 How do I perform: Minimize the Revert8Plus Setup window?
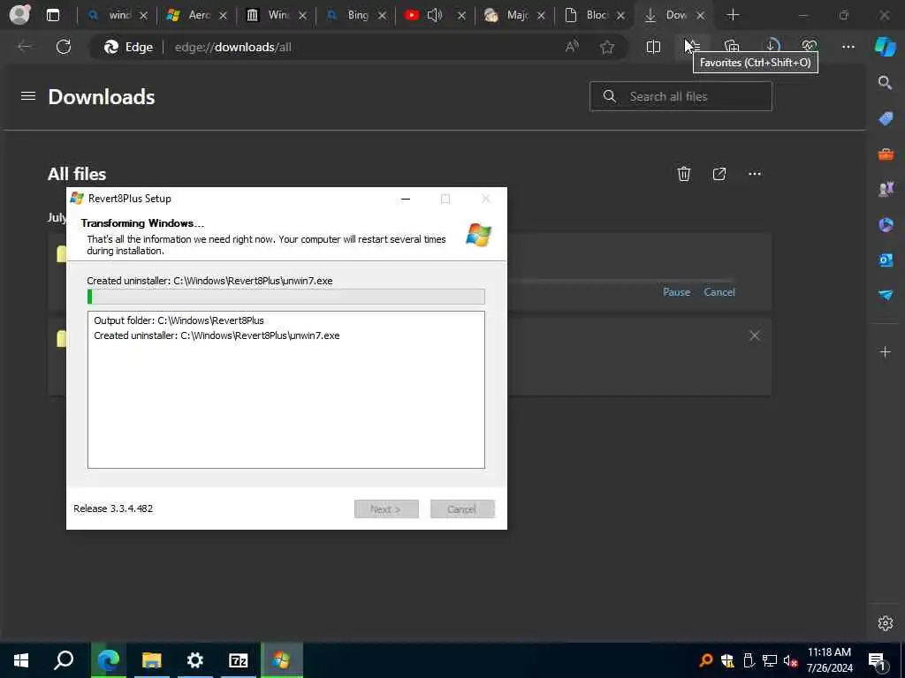pyautogui.click(x=406, y=199)
